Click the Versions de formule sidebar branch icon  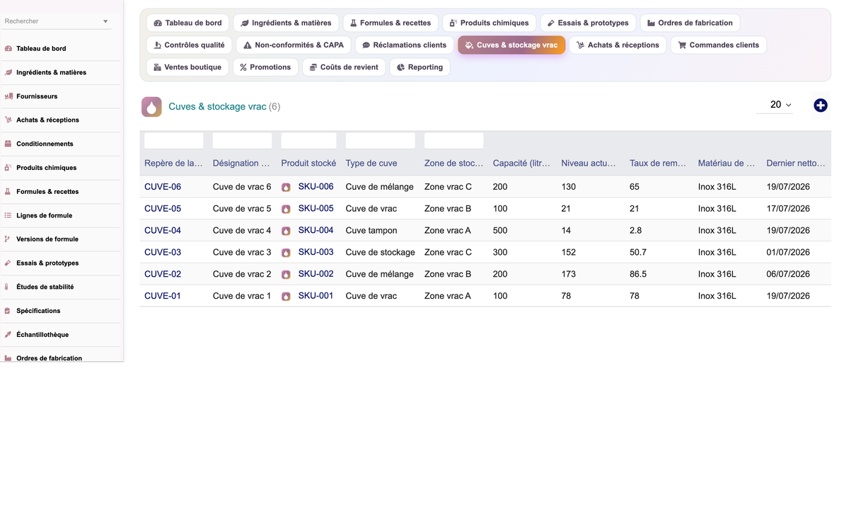[x=8, y=239]
